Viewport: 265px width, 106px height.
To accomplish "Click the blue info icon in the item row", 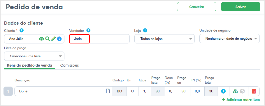I will 223,91.
